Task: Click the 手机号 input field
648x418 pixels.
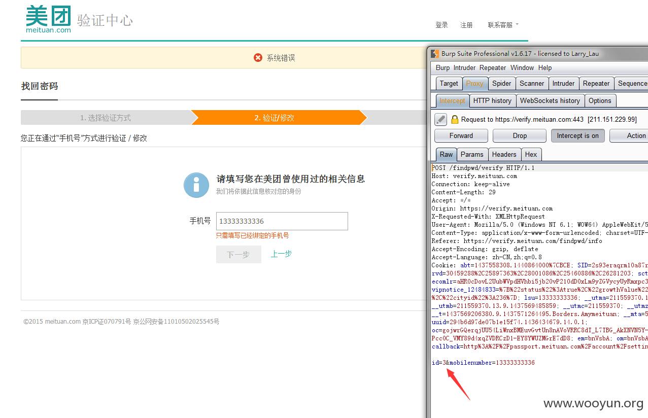Action: 282,221
